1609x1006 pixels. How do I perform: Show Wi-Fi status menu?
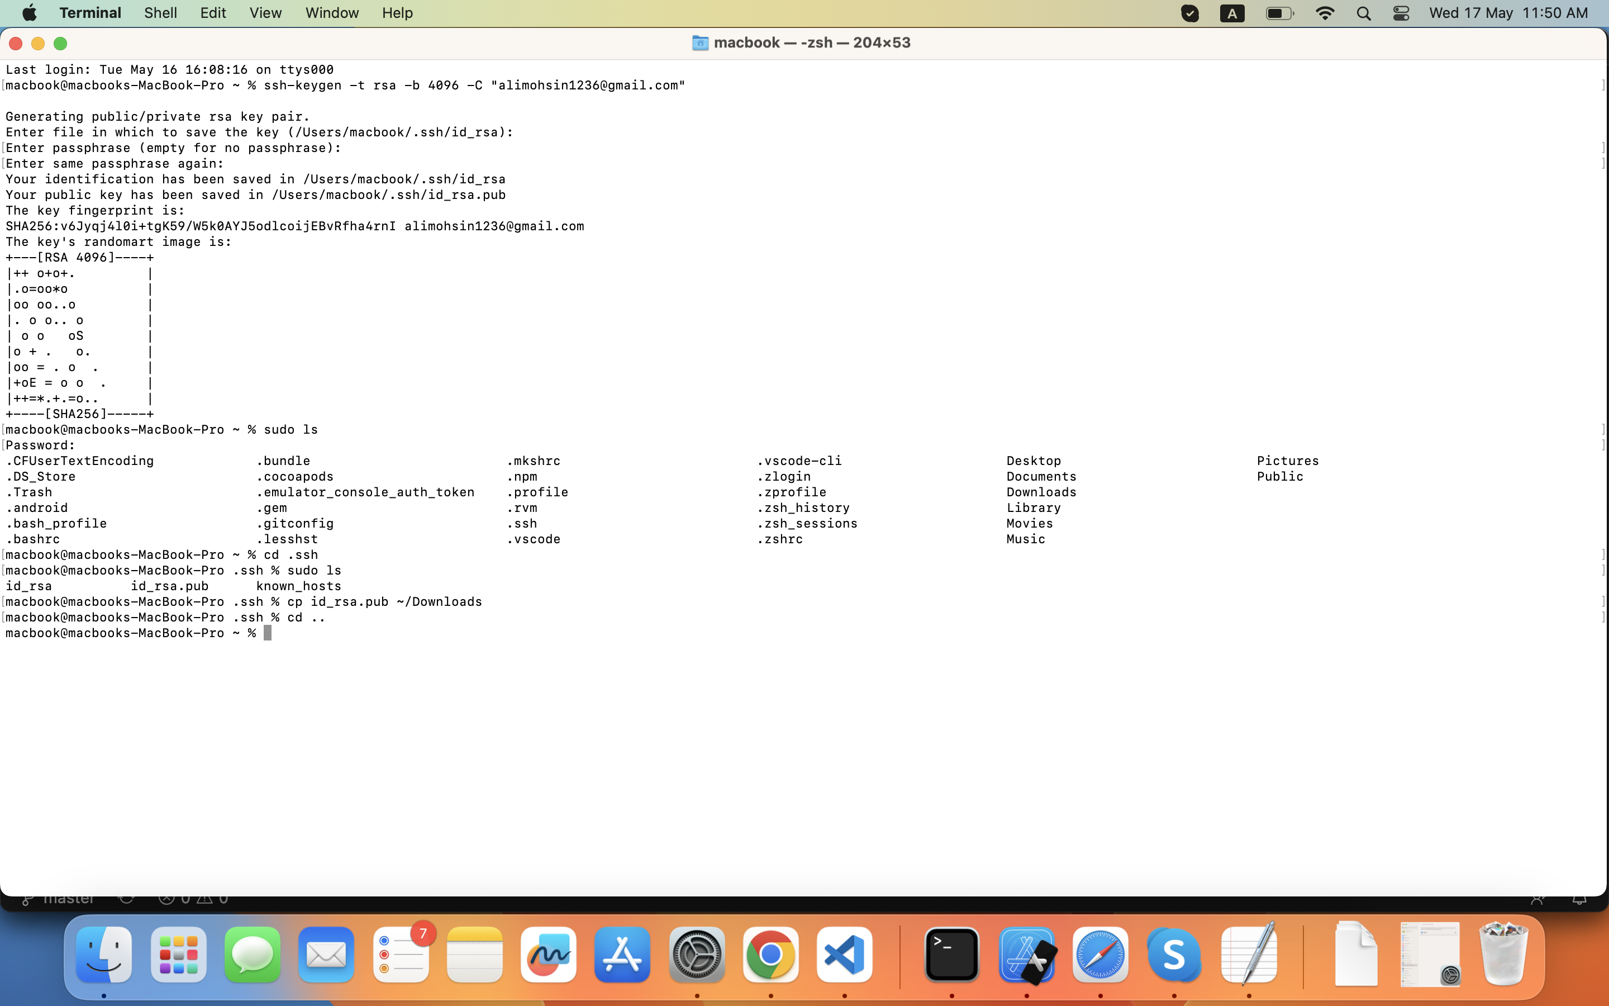tap(1325, 13)
